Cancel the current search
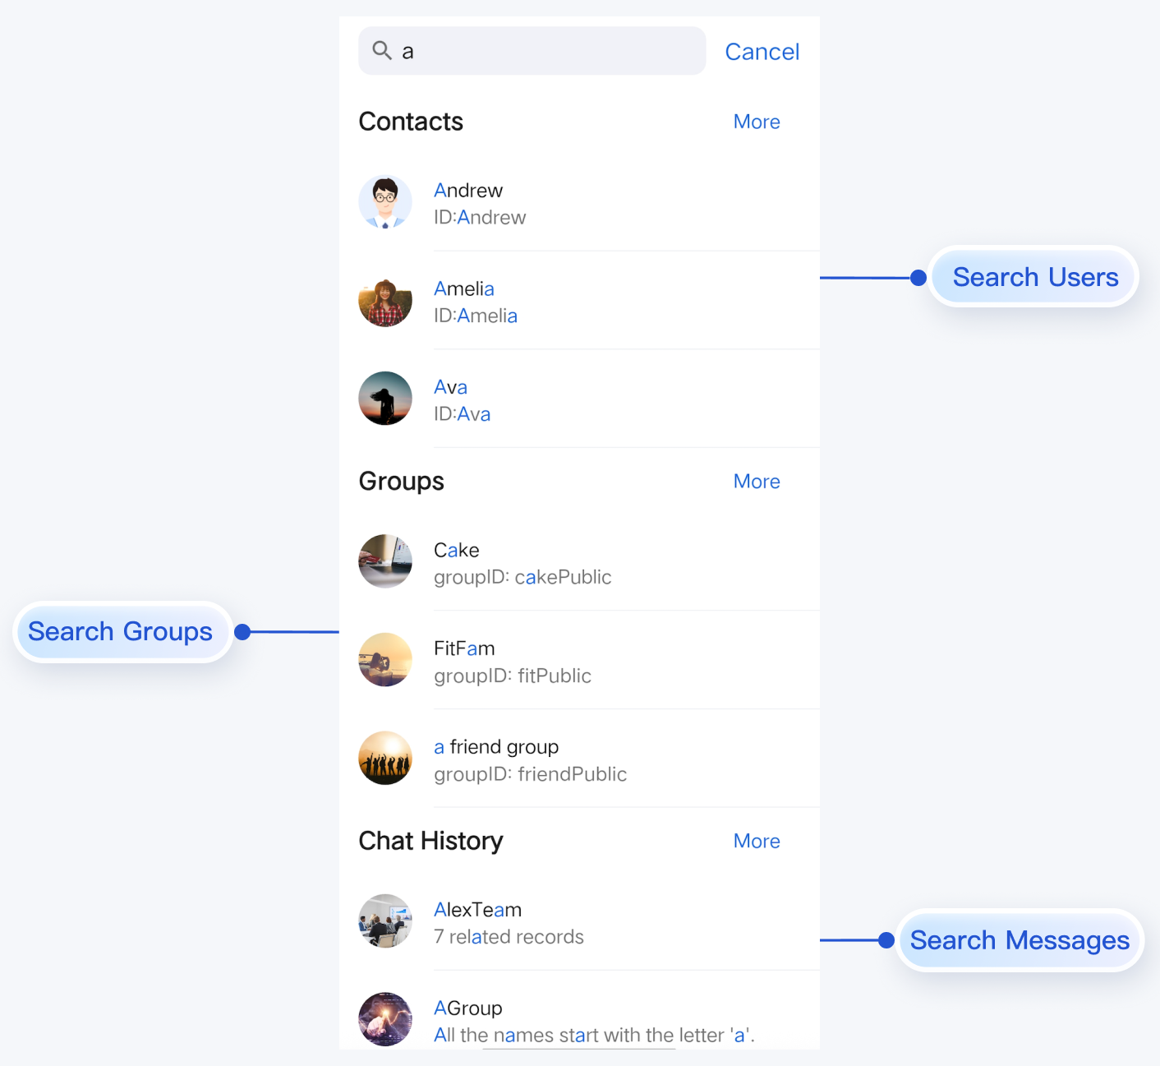This screenshot has height=1066, width=1160. 762,52
